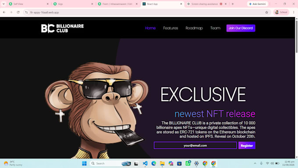
Task: Close the Gigs tab
Action: [x=92, y=4]
